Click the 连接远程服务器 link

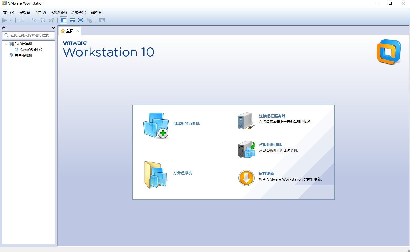[x=272, y=116]
